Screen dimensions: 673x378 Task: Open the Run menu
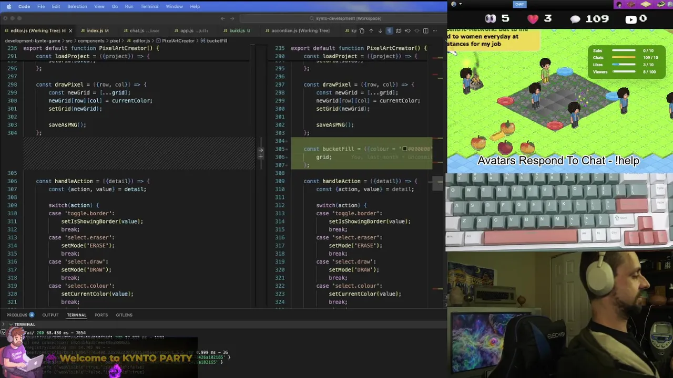coord(129,6)
